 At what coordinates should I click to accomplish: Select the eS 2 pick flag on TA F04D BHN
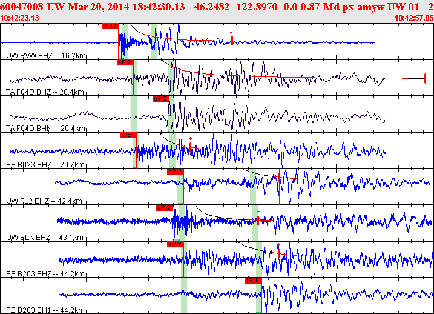(x=160, y=99)
